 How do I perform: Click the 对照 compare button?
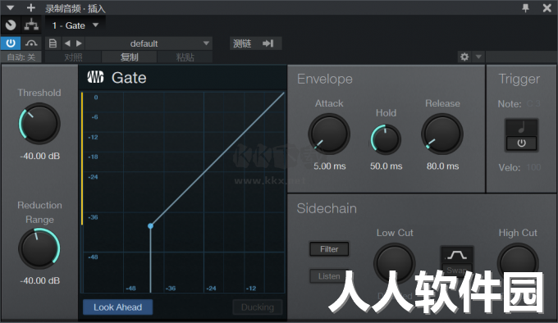(73, 57)
